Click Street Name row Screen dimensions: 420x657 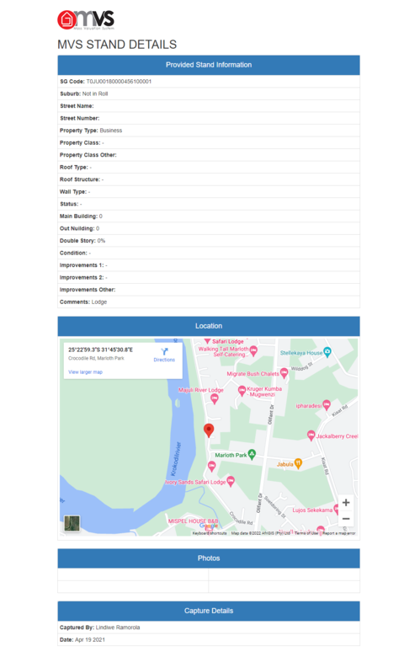209,106
